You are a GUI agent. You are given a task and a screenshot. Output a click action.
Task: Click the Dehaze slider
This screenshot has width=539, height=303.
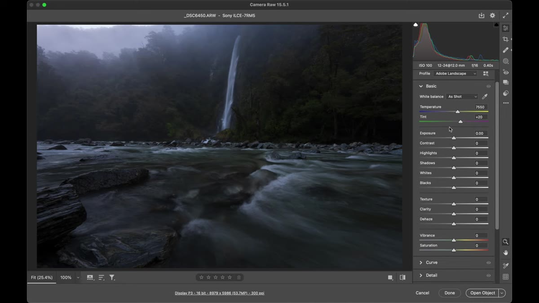click(x=454, y=224)
